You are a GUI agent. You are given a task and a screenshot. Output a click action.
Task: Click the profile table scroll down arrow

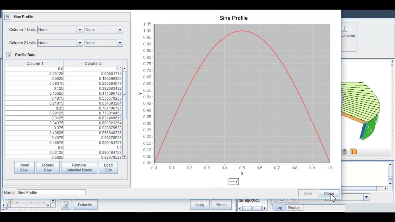124,157
